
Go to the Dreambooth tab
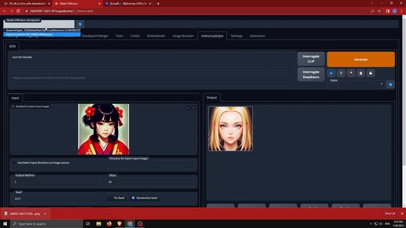(x=156, y=36)
